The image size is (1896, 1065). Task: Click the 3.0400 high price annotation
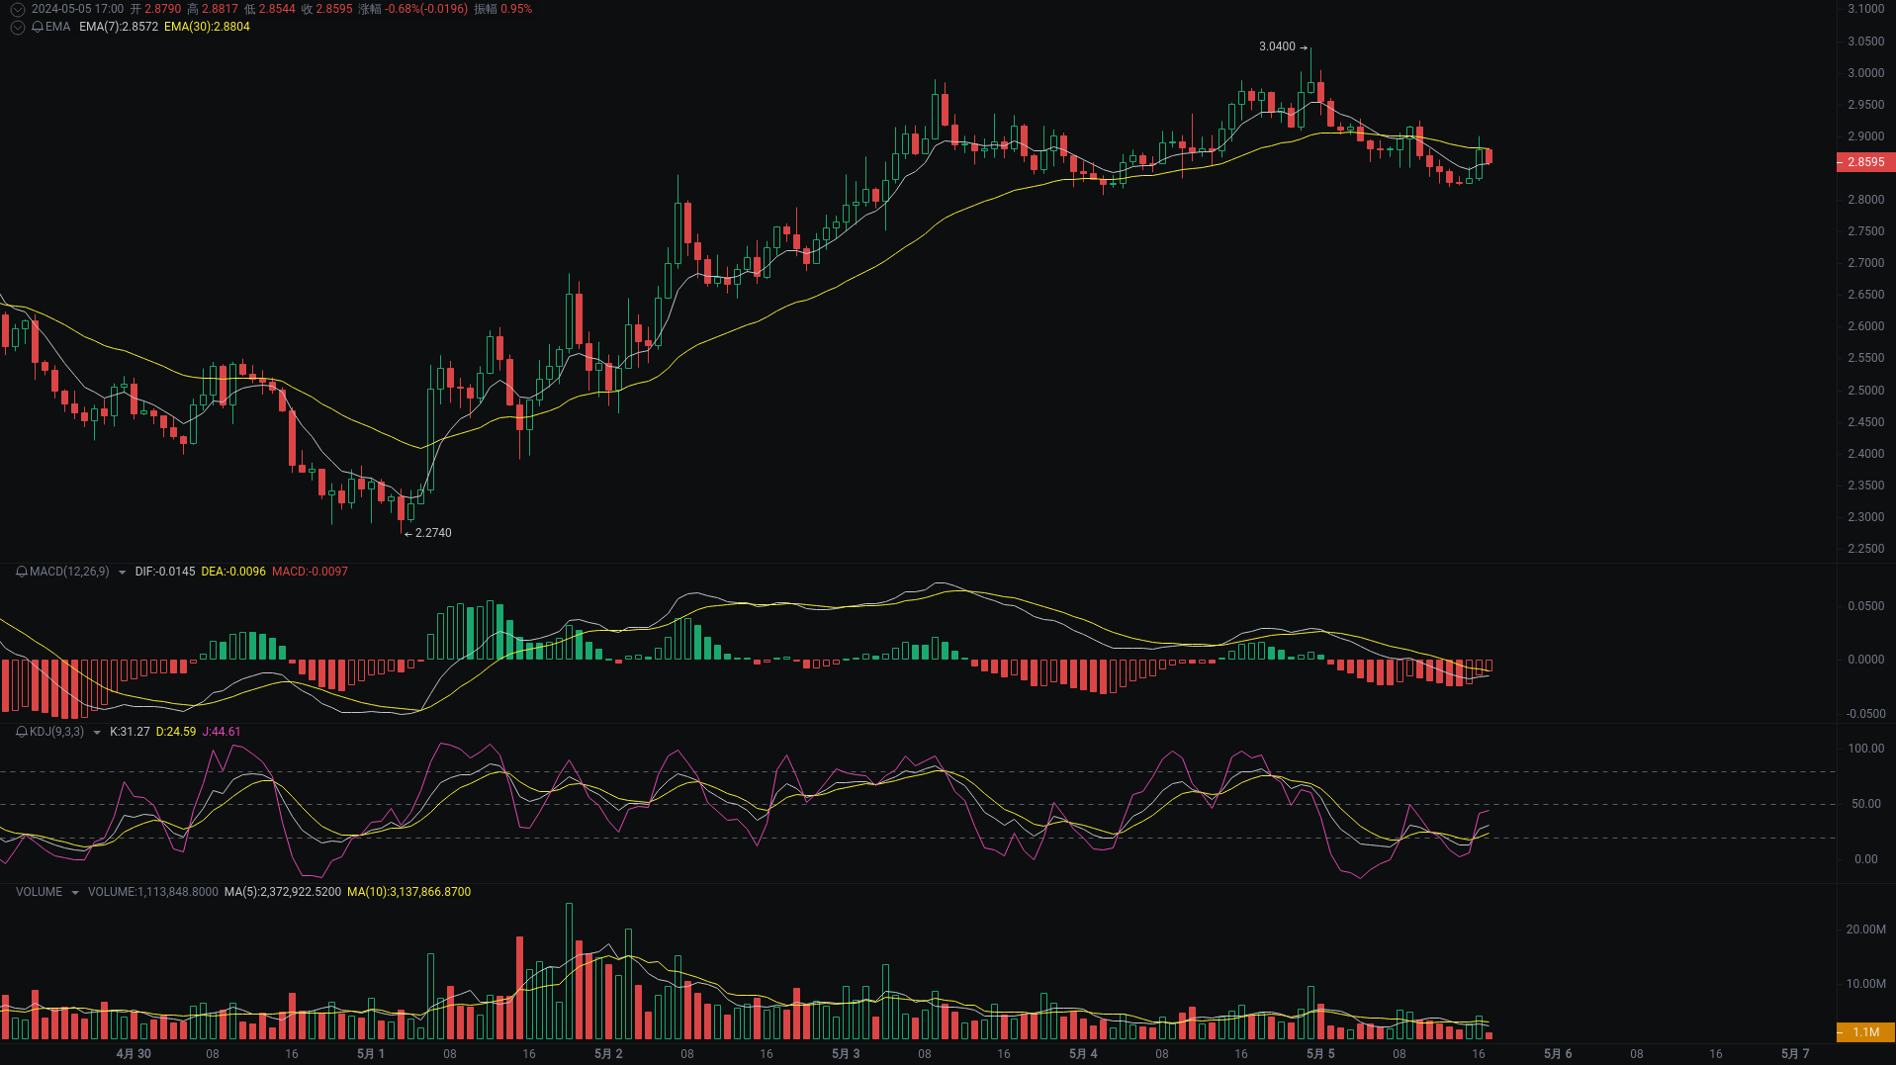click(x=1275, y=45)
